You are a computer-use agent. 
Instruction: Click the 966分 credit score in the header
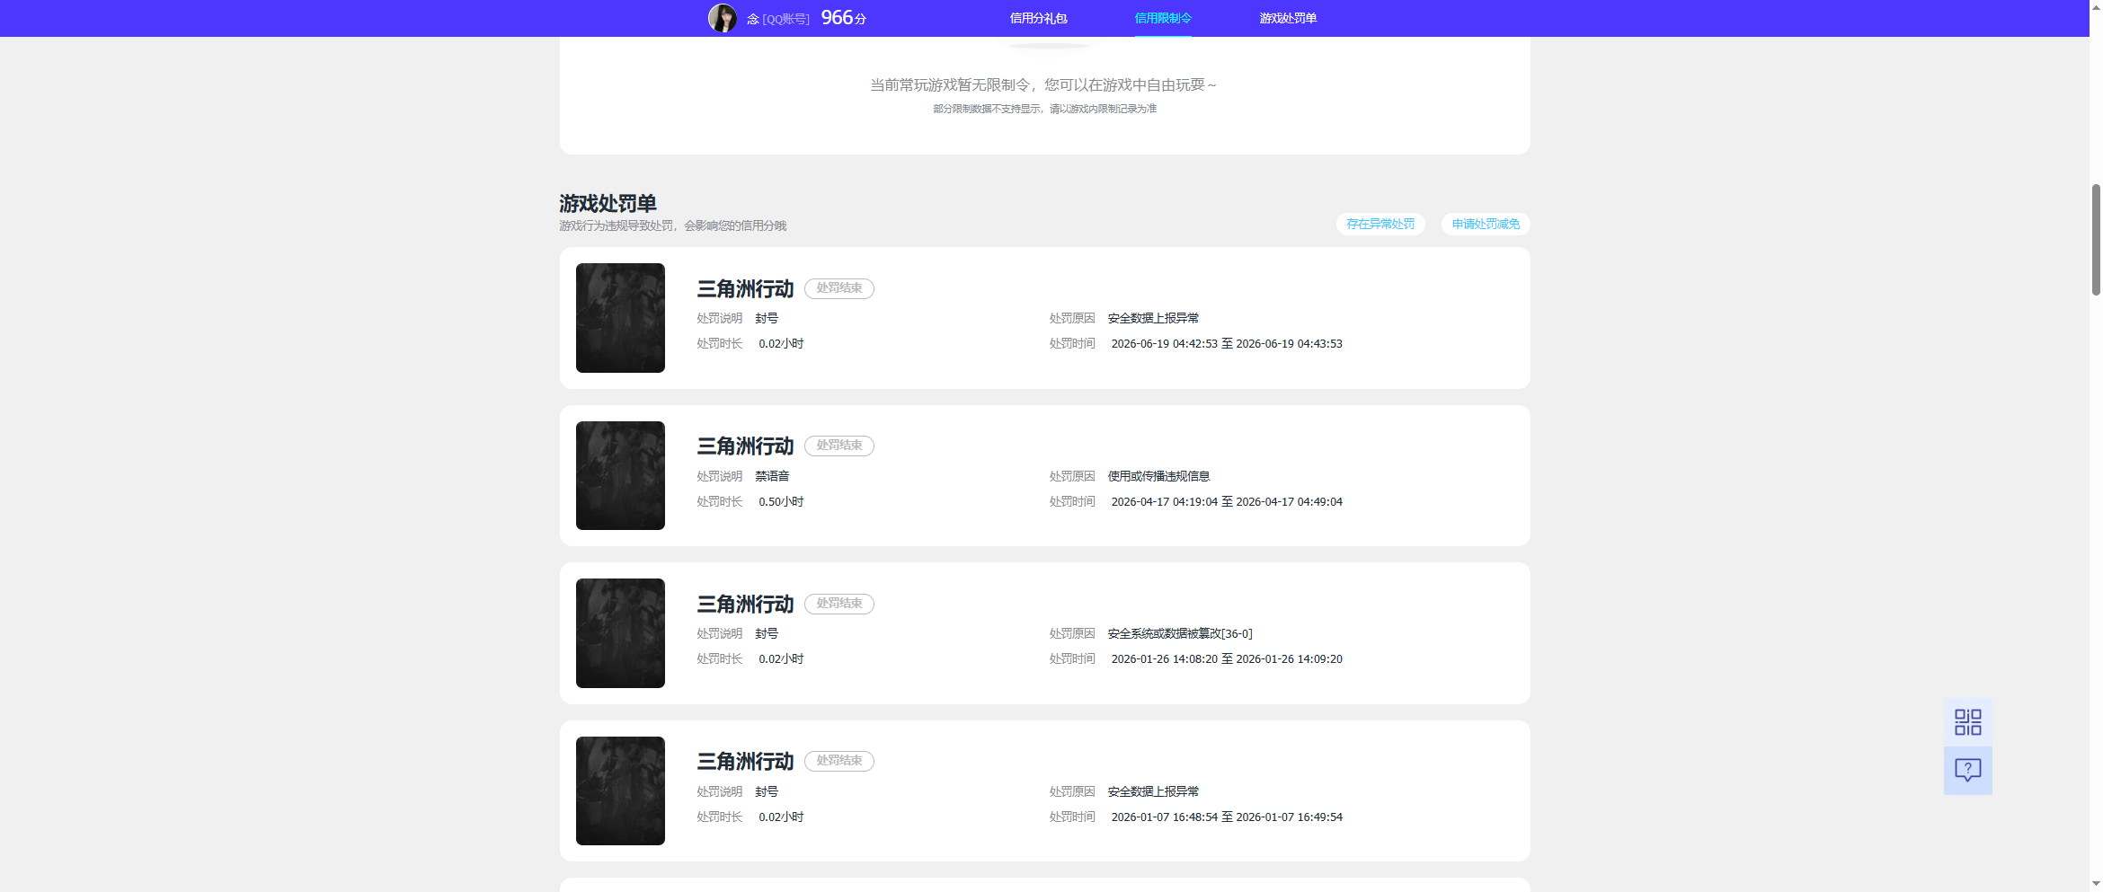[x=843, y=18]
